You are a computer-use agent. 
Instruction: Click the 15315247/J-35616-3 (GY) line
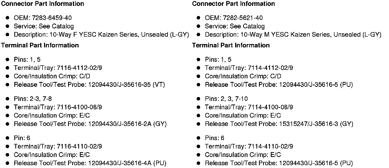pos(279,124)
